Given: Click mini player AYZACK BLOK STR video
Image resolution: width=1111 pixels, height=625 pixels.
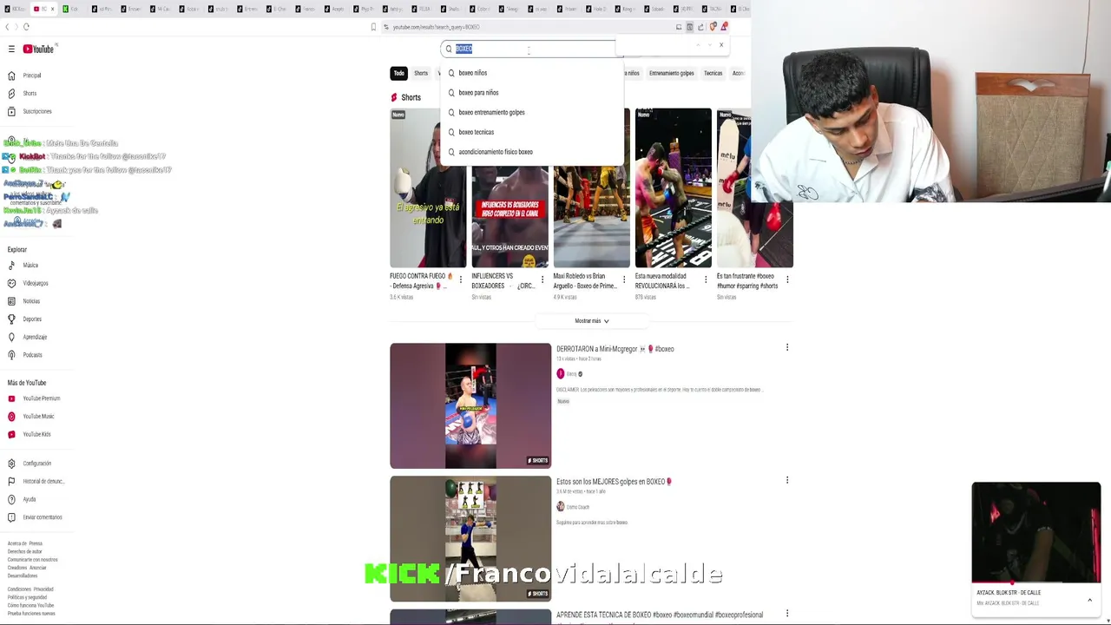Looking at the screenshot, I should coord(1036,532).
